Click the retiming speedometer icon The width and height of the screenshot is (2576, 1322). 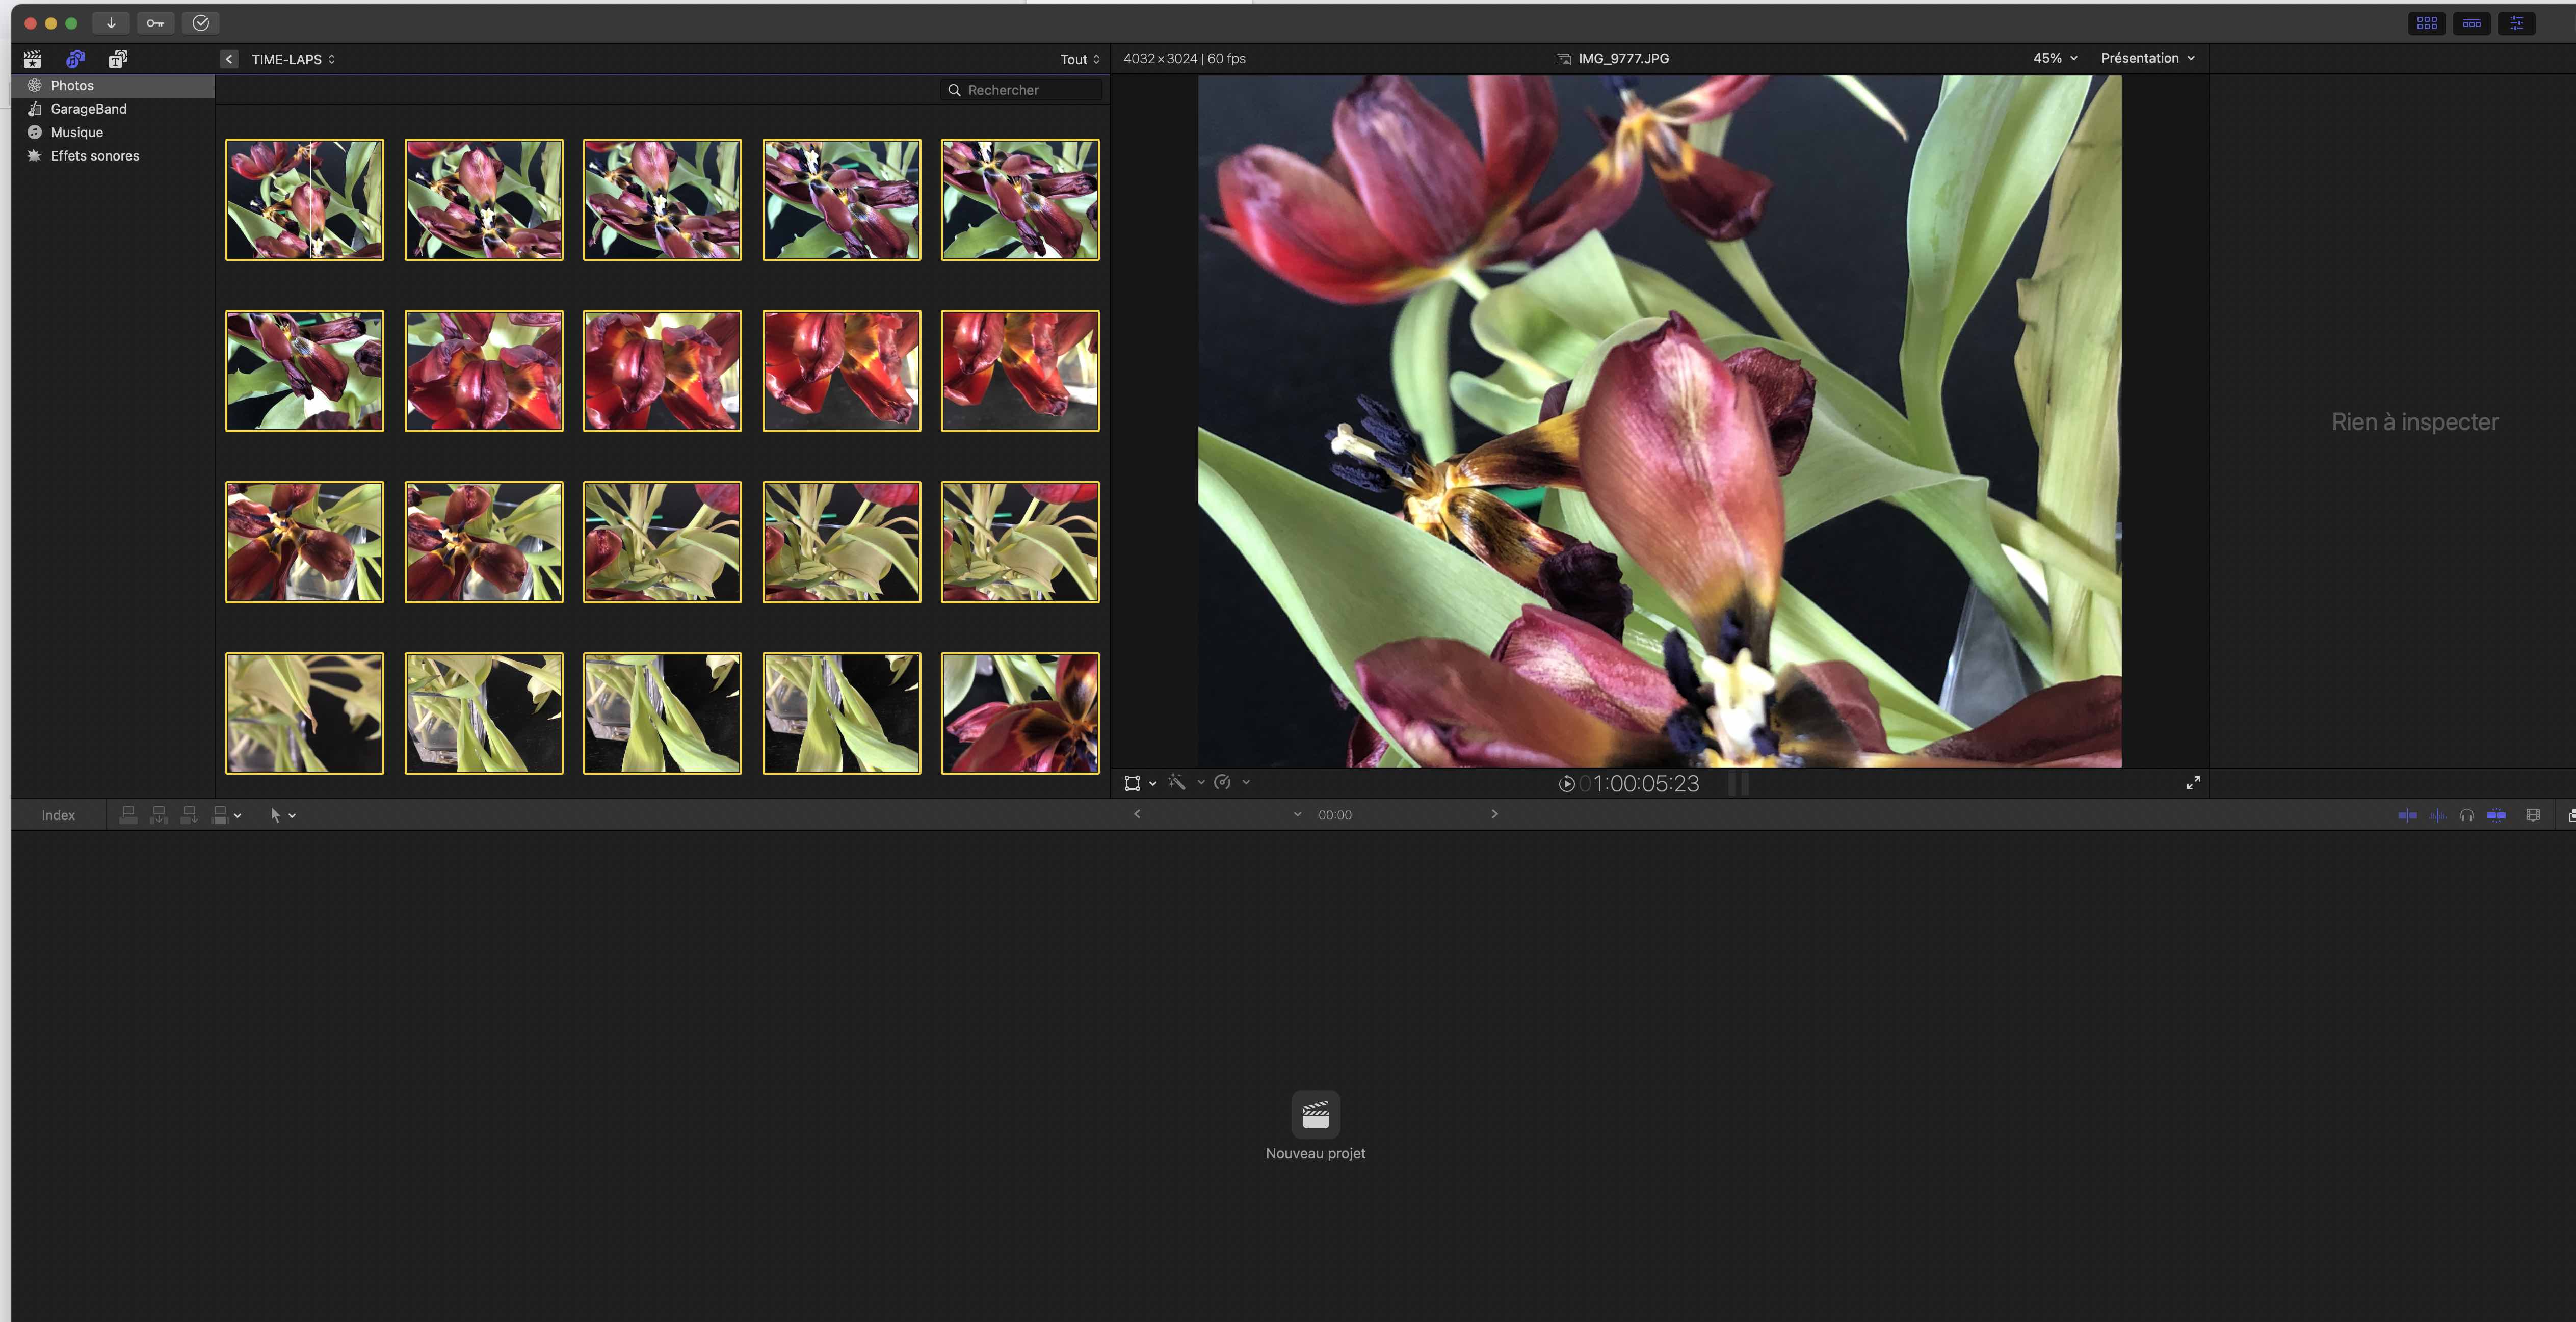tap(1222, 783)
